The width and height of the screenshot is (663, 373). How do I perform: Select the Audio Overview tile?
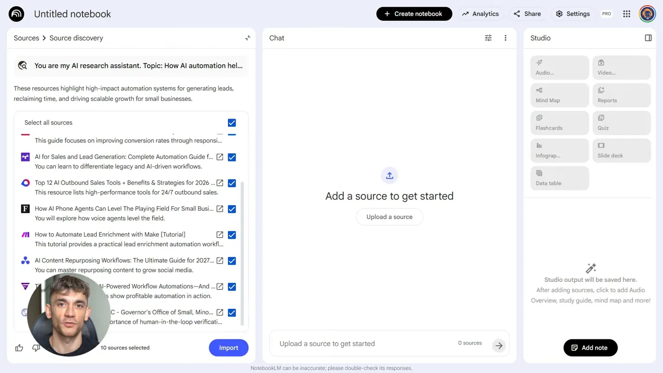(559, 67)
